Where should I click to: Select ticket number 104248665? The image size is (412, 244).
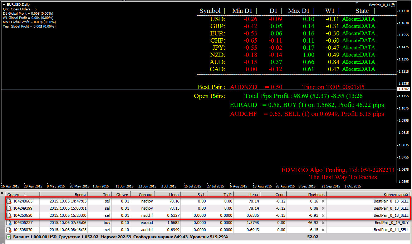tap(23, 201)
